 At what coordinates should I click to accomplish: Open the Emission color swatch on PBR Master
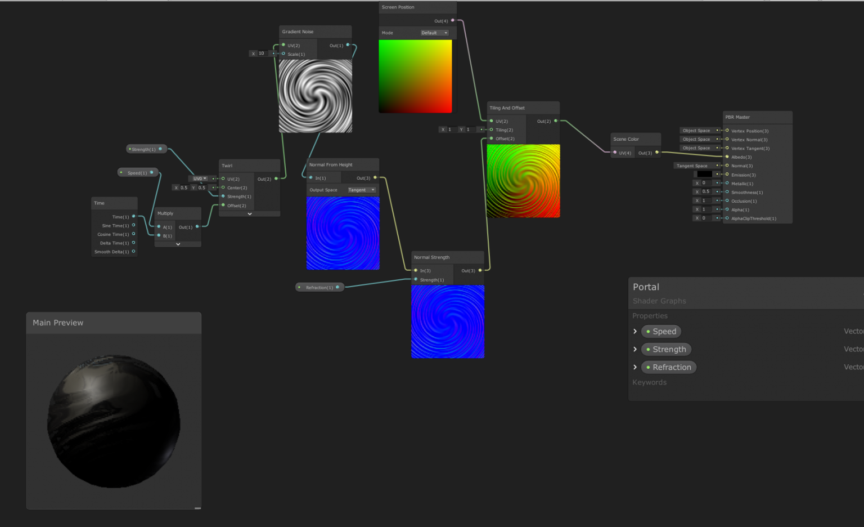point(704,174)
